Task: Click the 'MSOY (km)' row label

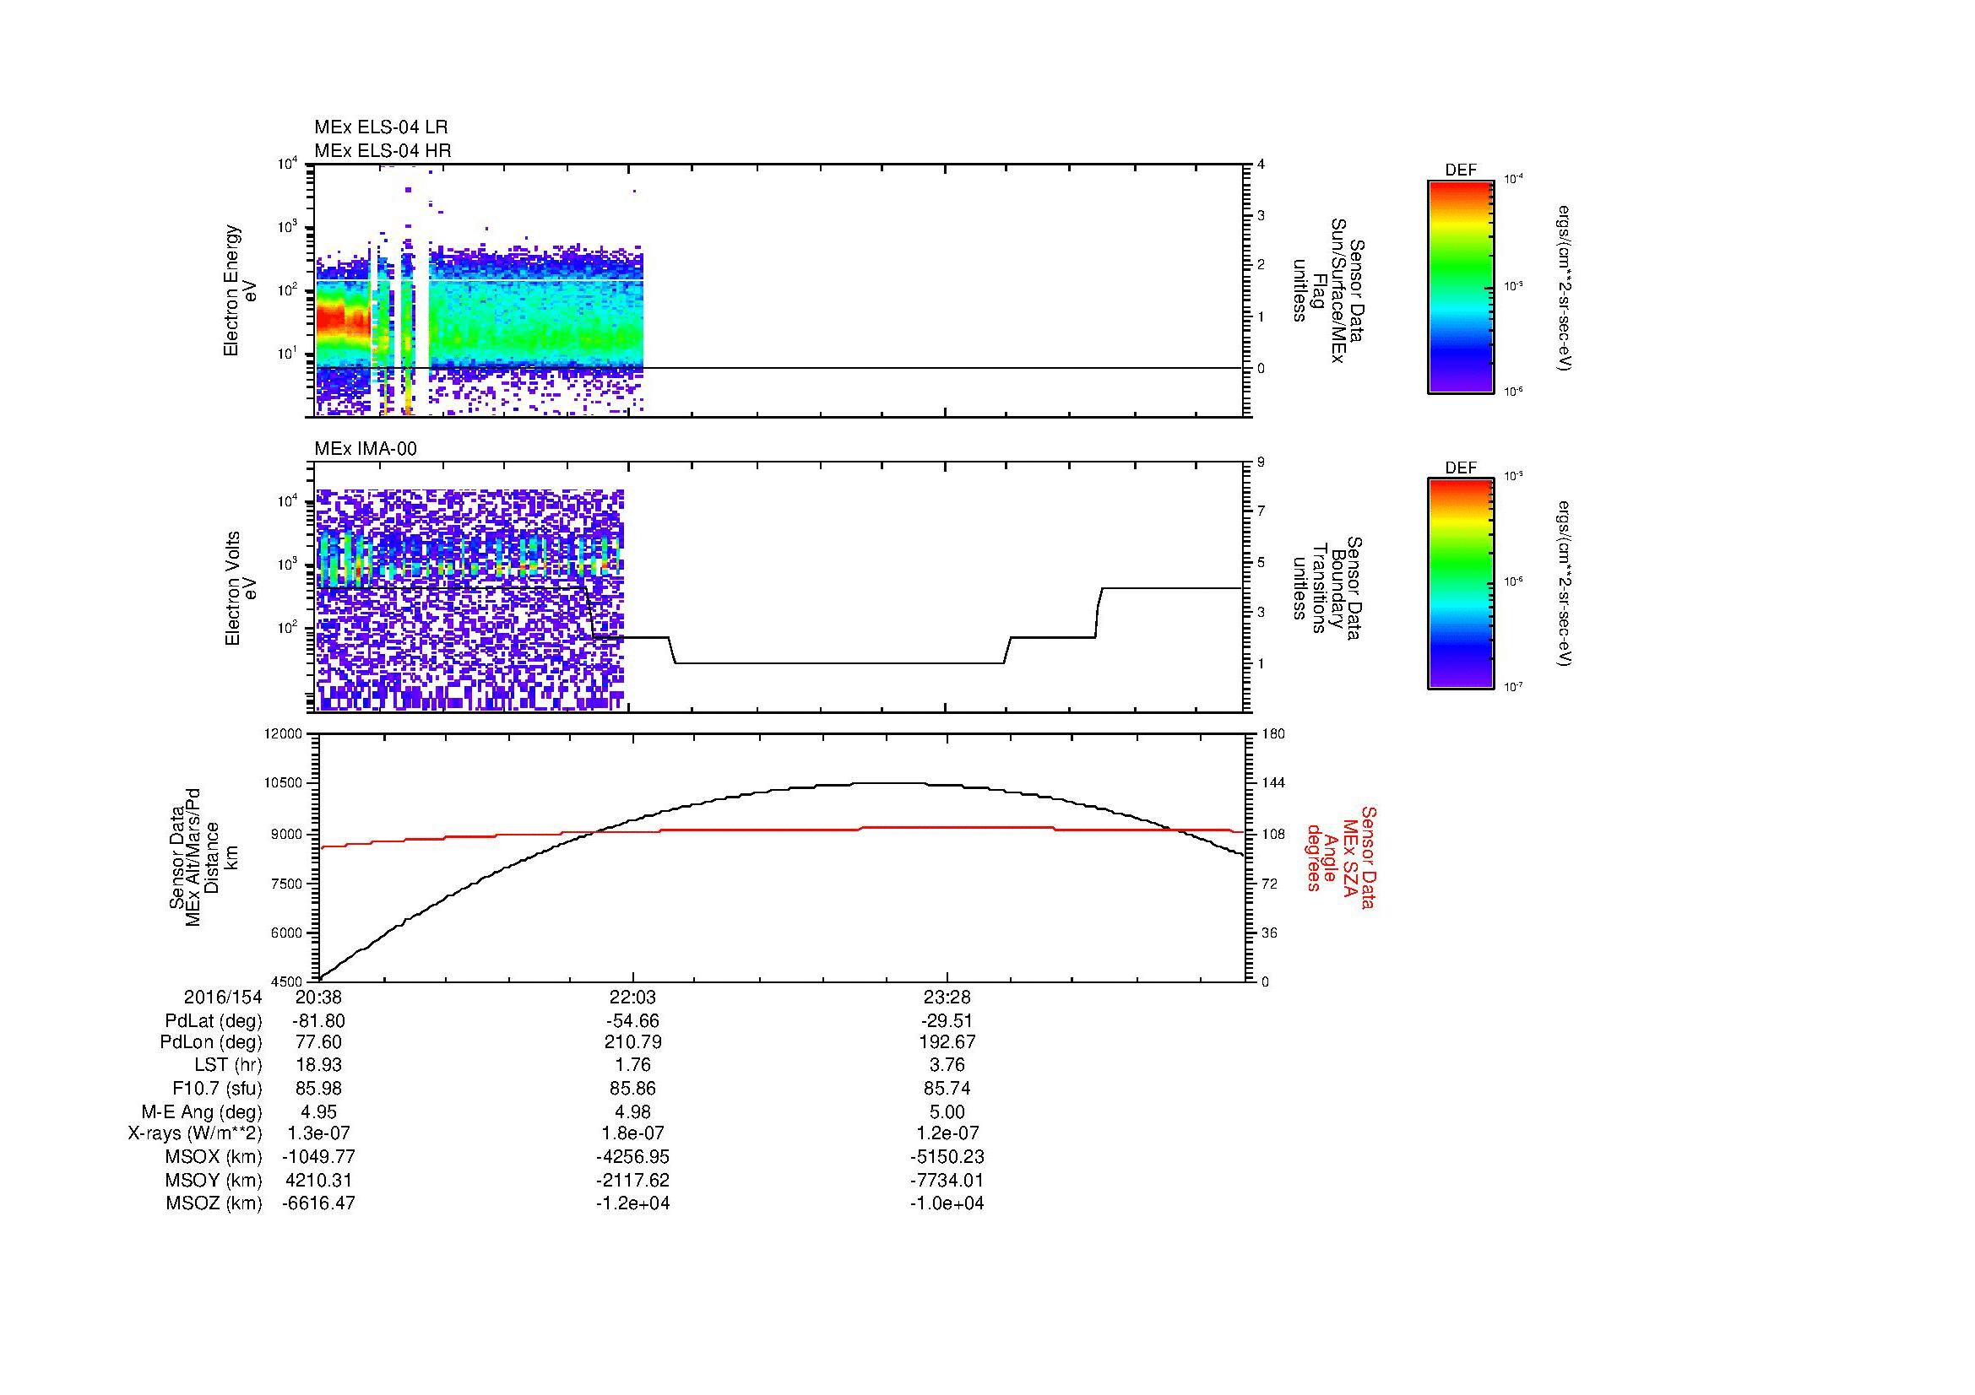Action: click(214, 1181)
